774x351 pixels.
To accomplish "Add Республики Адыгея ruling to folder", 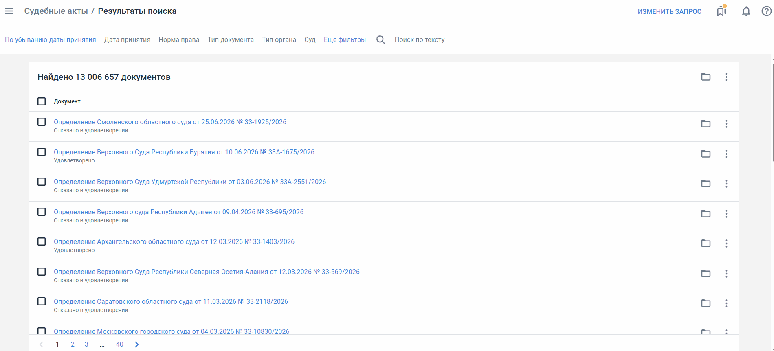I will tap(706, 214).
